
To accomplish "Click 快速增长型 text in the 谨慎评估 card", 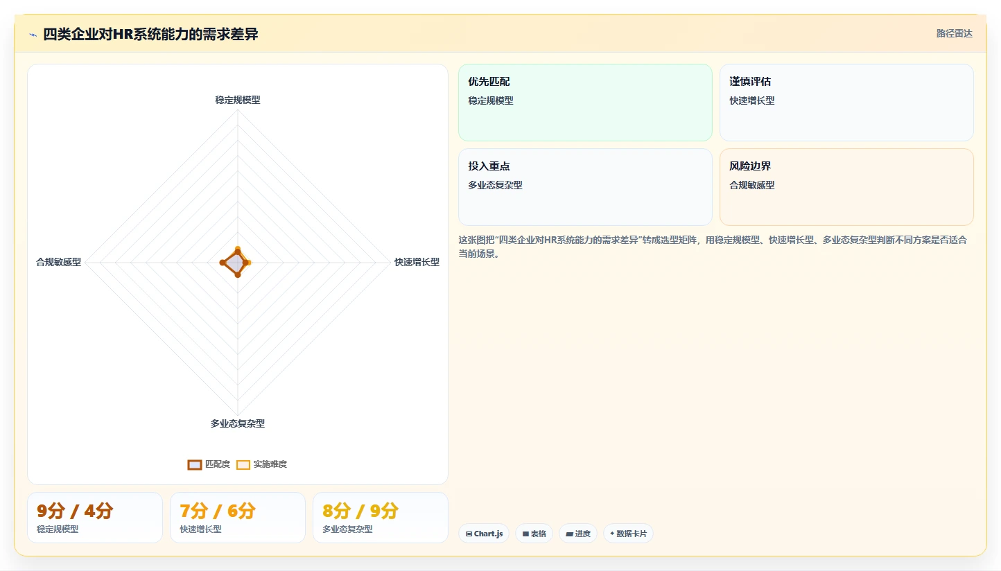I will (752, 100).
